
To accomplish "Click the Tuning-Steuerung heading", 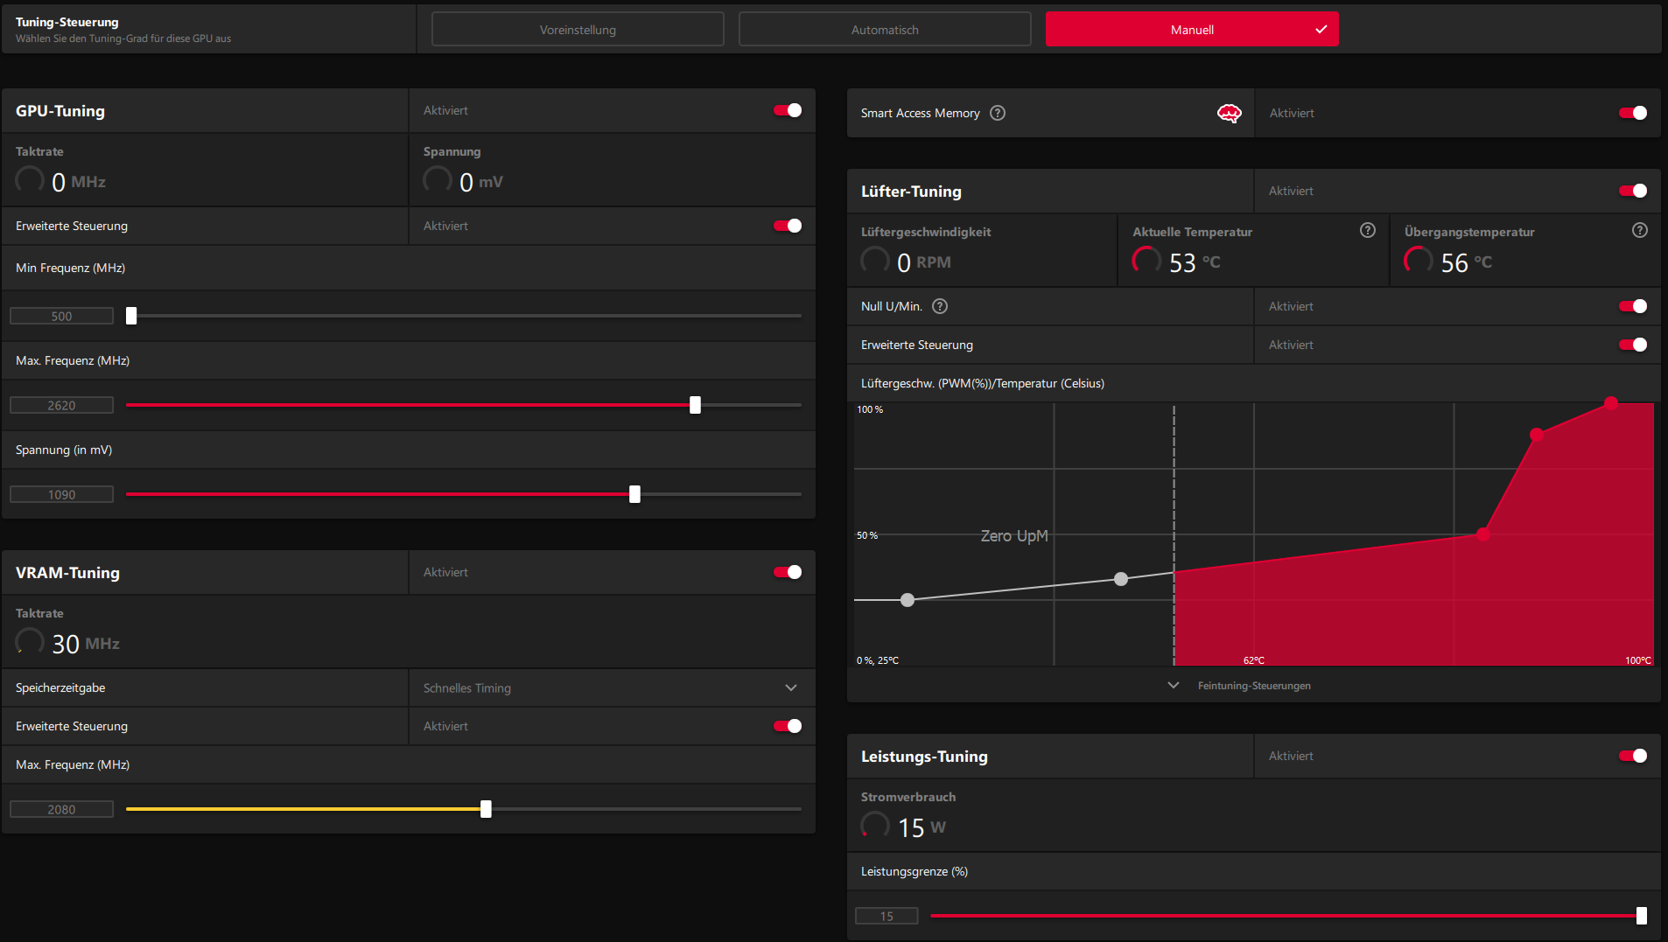I will [x=67, y=22].
